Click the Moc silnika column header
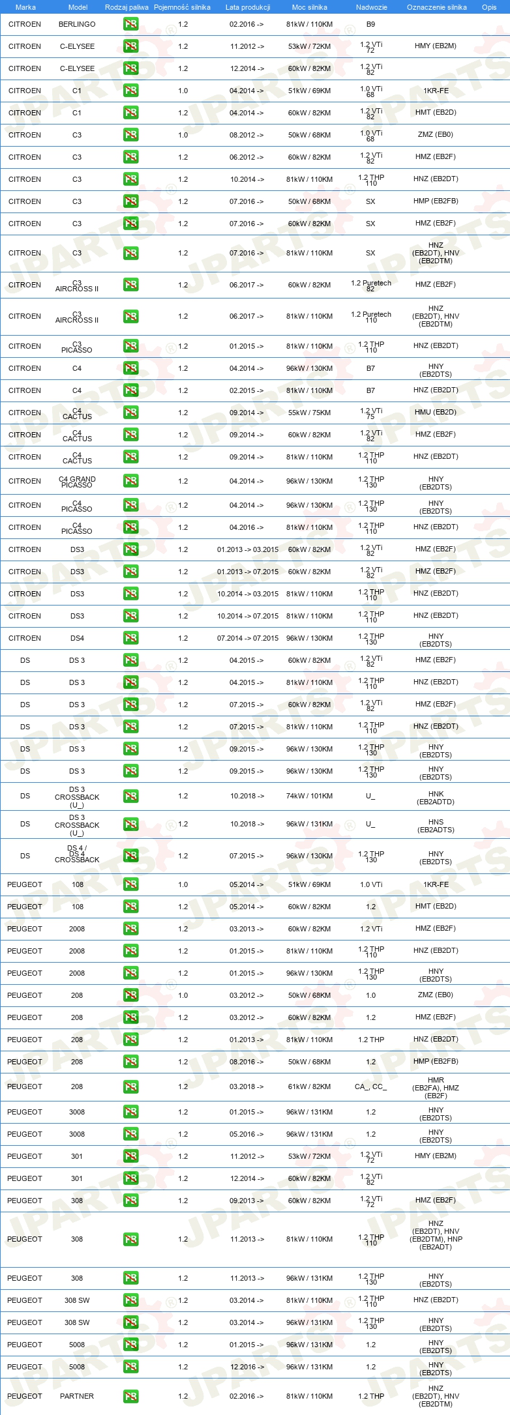 (x=310, y=7)
